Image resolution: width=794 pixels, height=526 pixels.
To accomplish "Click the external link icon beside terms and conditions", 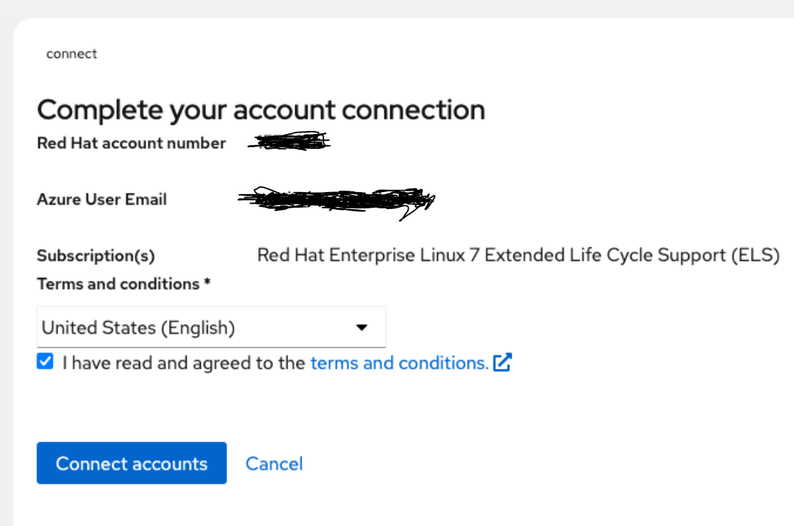I will pyautogui.click(x=502, y=362).
